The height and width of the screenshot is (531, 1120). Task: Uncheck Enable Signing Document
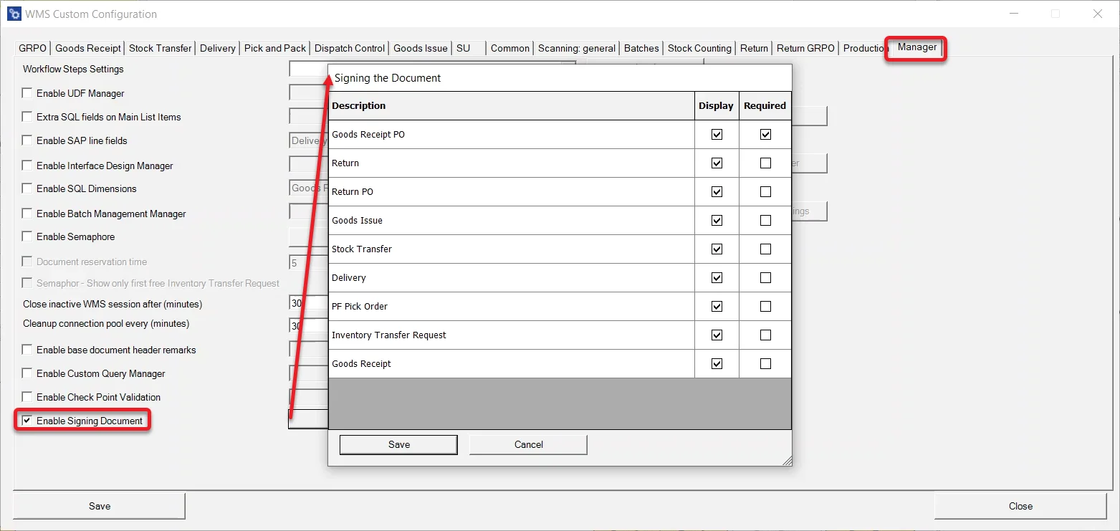(x=27, y=421)
